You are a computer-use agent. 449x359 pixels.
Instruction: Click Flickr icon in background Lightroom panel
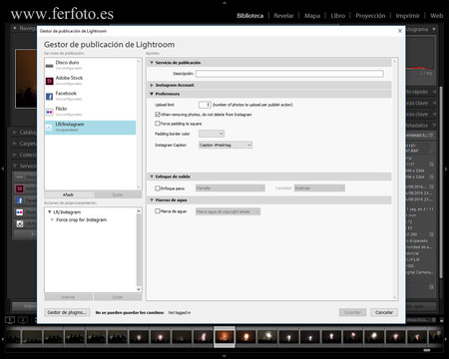pos(20,212)
